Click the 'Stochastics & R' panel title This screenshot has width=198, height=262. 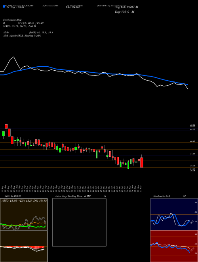(x=162, y=196)
